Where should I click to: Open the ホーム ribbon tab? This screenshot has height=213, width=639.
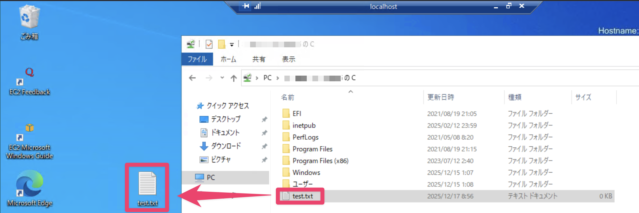[x=228, y=59]
